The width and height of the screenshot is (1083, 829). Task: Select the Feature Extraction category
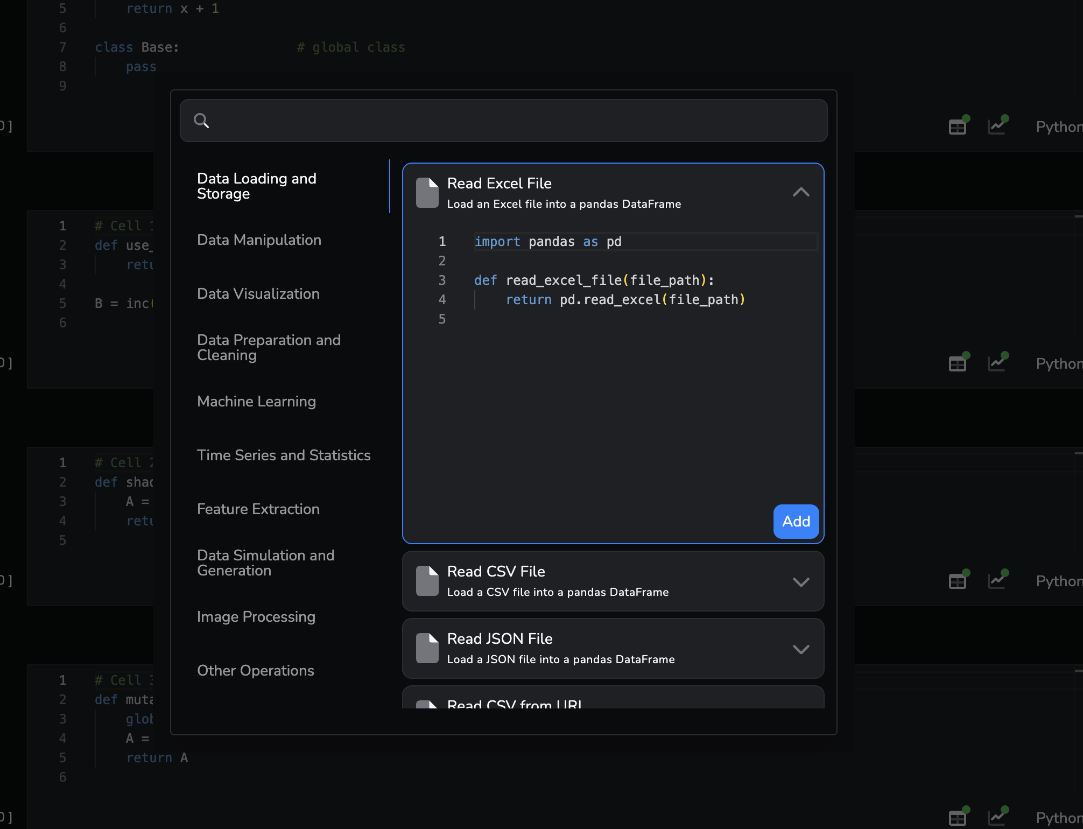(258, 509)
